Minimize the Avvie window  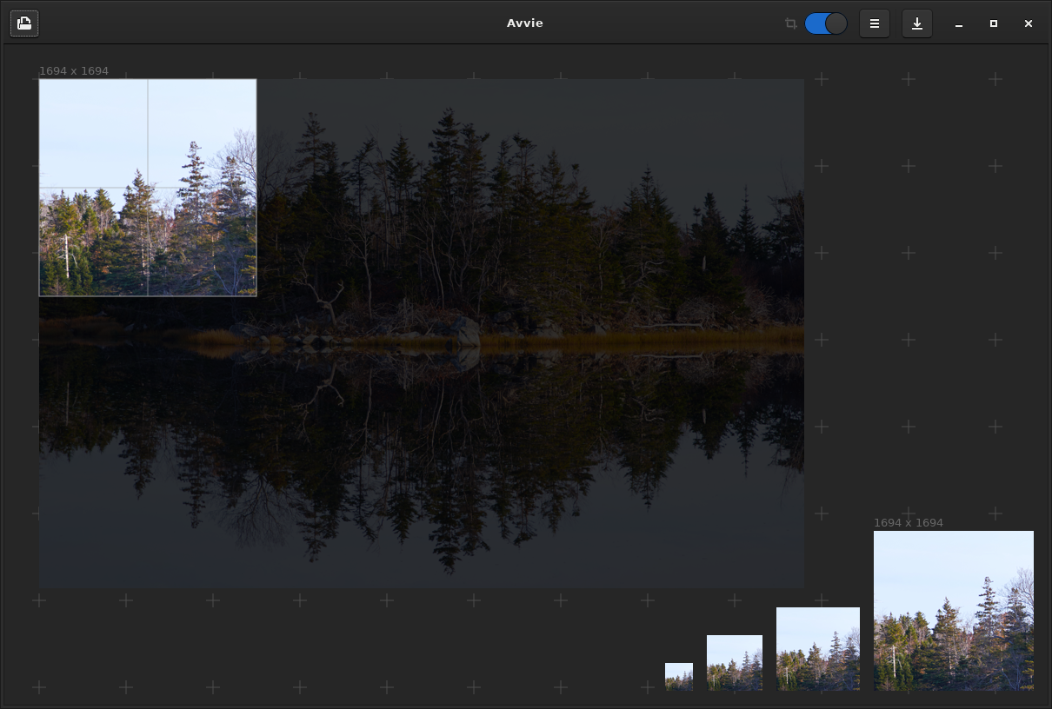point(959,23)
